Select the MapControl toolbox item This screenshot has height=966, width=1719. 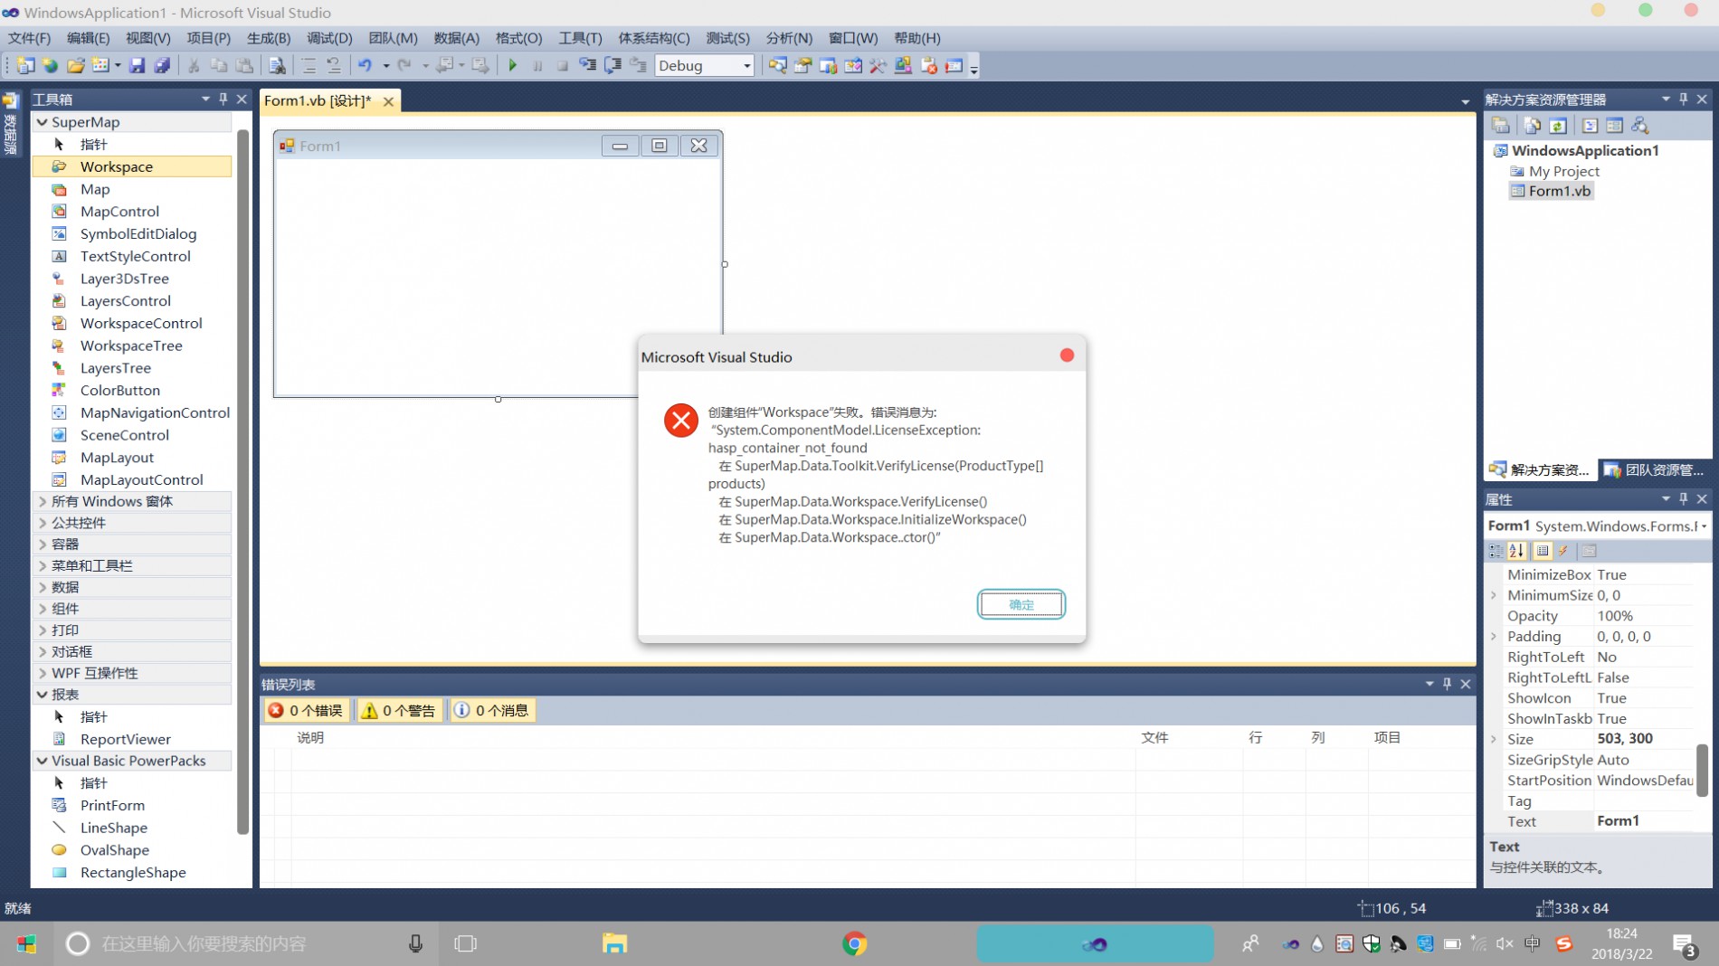tap(119, 211)
